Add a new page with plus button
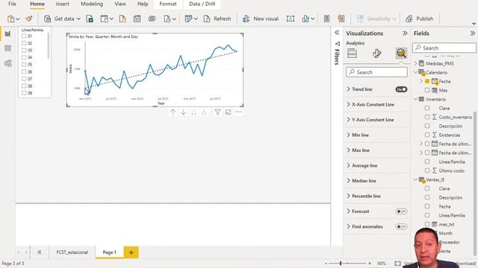 [x=131, y=252]
